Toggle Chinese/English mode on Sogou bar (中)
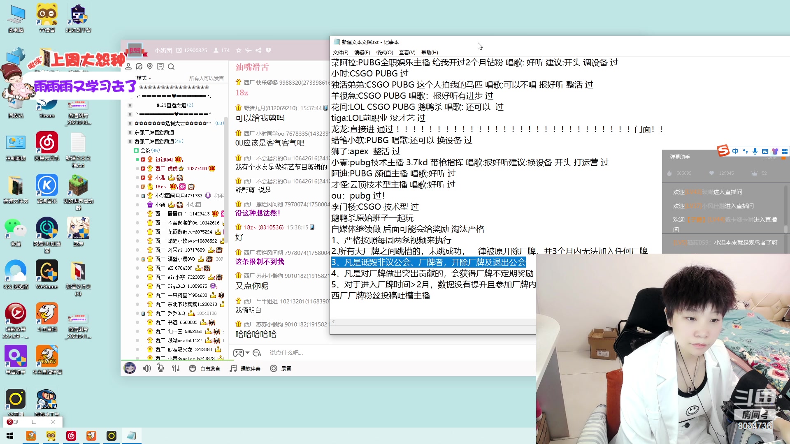Image resolution: width=790 pixels, height=444 pixels. (x=735, y=151)
